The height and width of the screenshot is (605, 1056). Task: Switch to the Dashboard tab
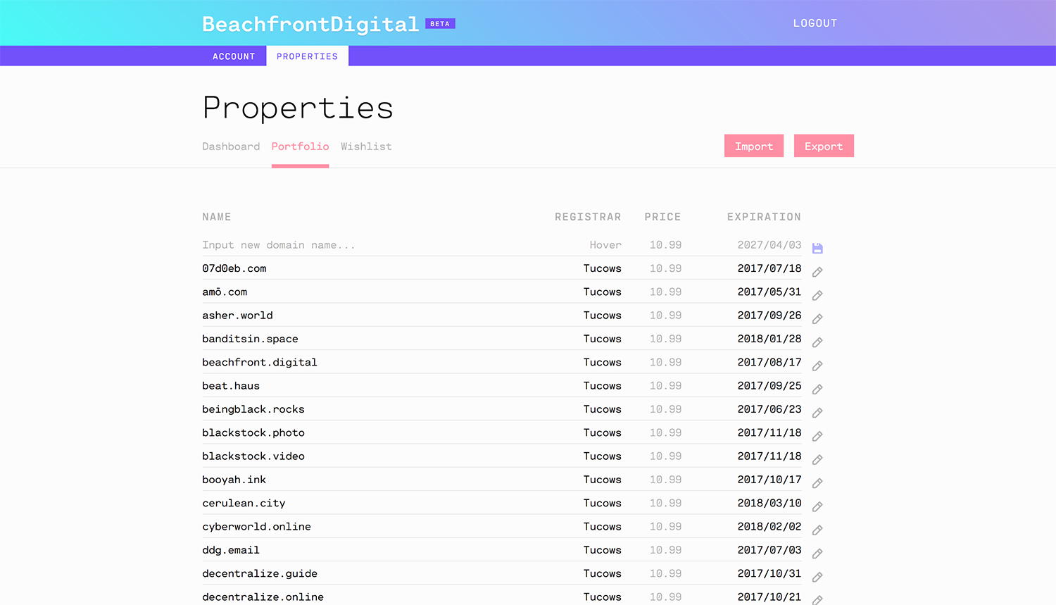tap(231, 146)
